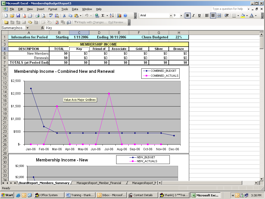This screenshot has height=199, width=265.
Task: Open the Research tool icon
Action: coord(57,16)
